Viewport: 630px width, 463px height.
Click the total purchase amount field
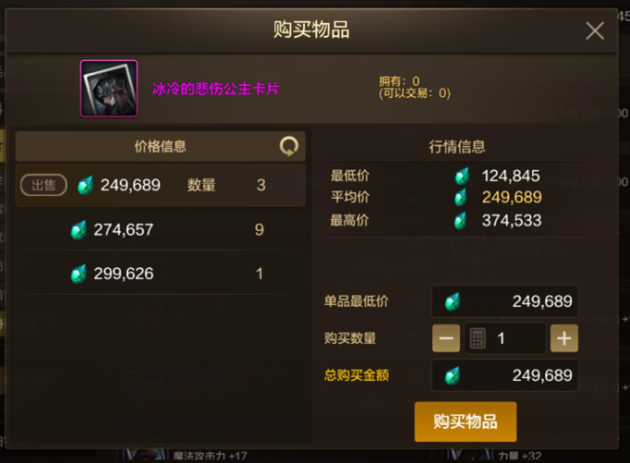point(505,375)
